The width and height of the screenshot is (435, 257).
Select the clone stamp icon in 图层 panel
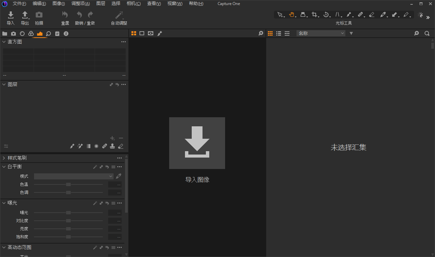point(113,146)
